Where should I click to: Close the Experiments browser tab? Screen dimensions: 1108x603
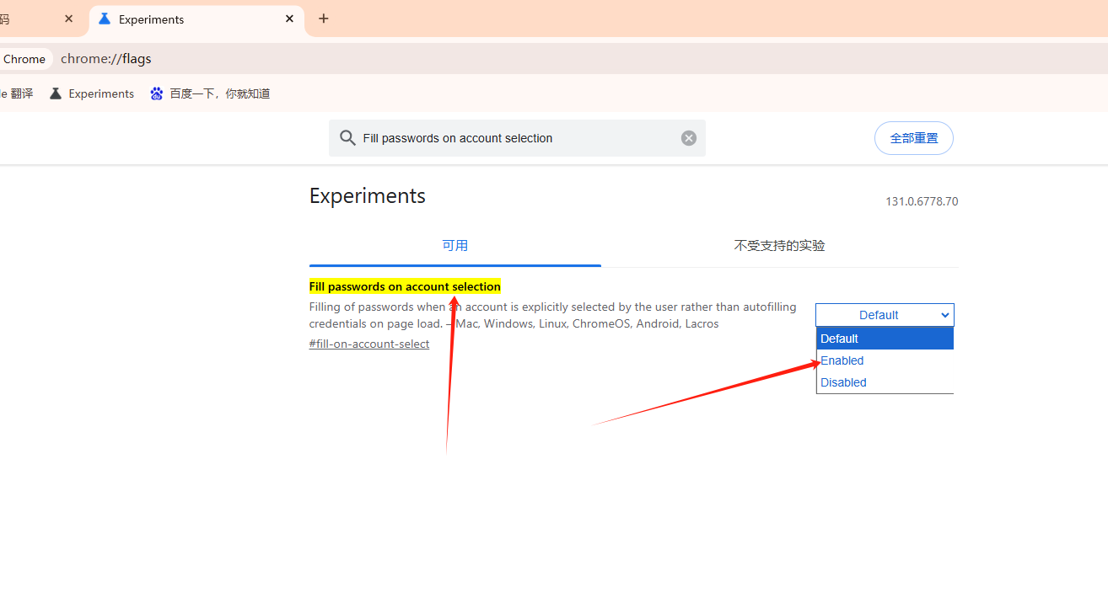coord(289,19)
